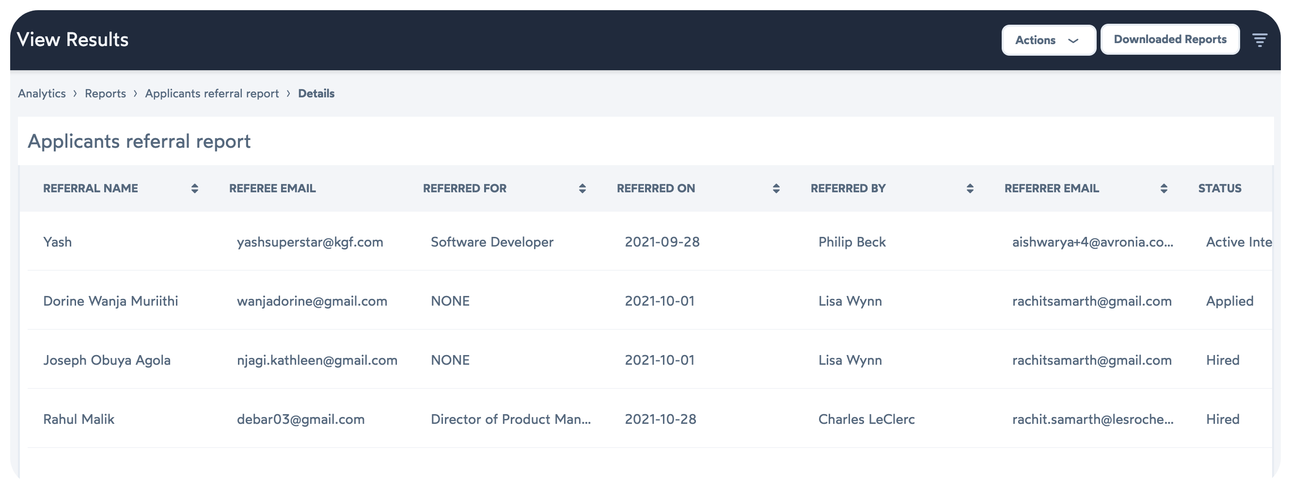Image resolution: width=1291 pixels, height=496 pixels.
Task: Select the Details breadcrumb segment
Action: (316, 93)
